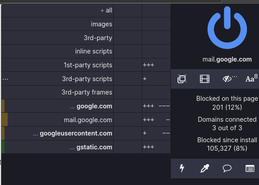This screenshot has height=185, width=259.
Task: Click the '1st-party scripts' row label
Action: [x=88, y=65]
